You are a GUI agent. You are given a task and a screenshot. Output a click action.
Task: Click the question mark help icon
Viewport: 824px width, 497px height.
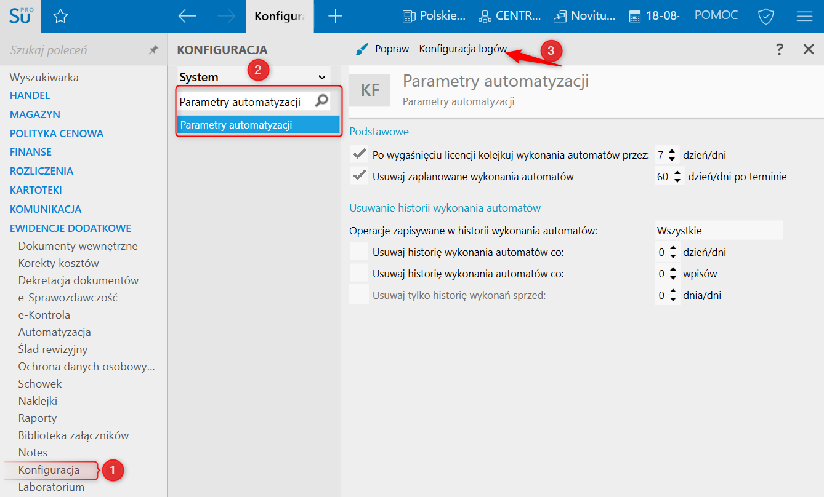(780, 50)
